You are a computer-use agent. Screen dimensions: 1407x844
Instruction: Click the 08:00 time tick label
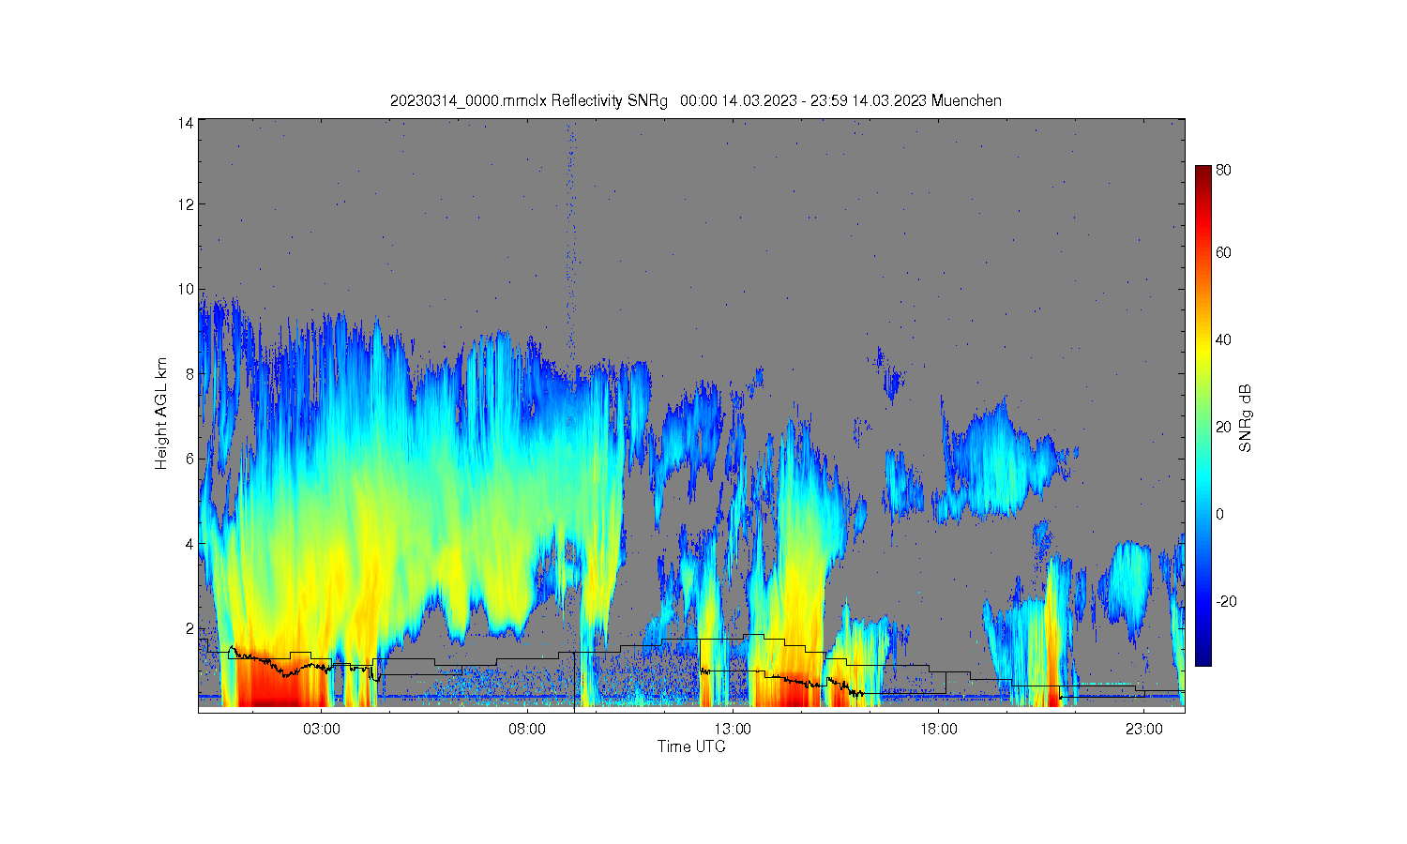click(527, 730)
